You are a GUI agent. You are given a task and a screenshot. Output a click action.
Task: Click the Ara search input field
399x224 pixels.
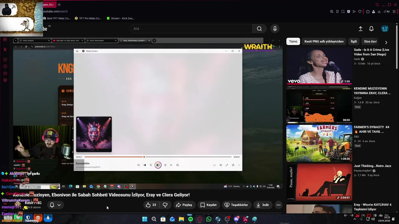tap(191, 29)
